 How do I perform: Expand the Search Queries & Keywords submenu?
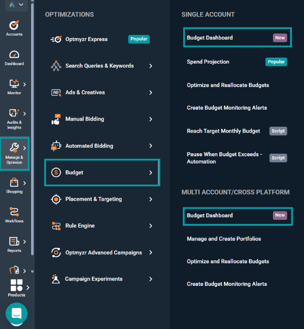click(150, 66)
